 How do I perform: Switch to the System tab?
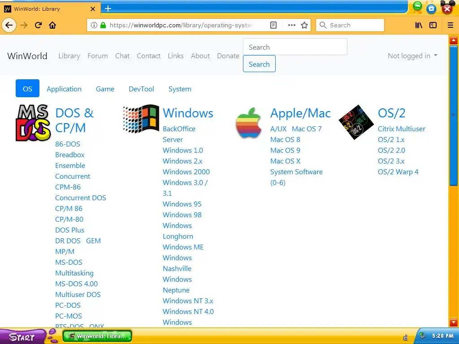(x=180, y=89)
